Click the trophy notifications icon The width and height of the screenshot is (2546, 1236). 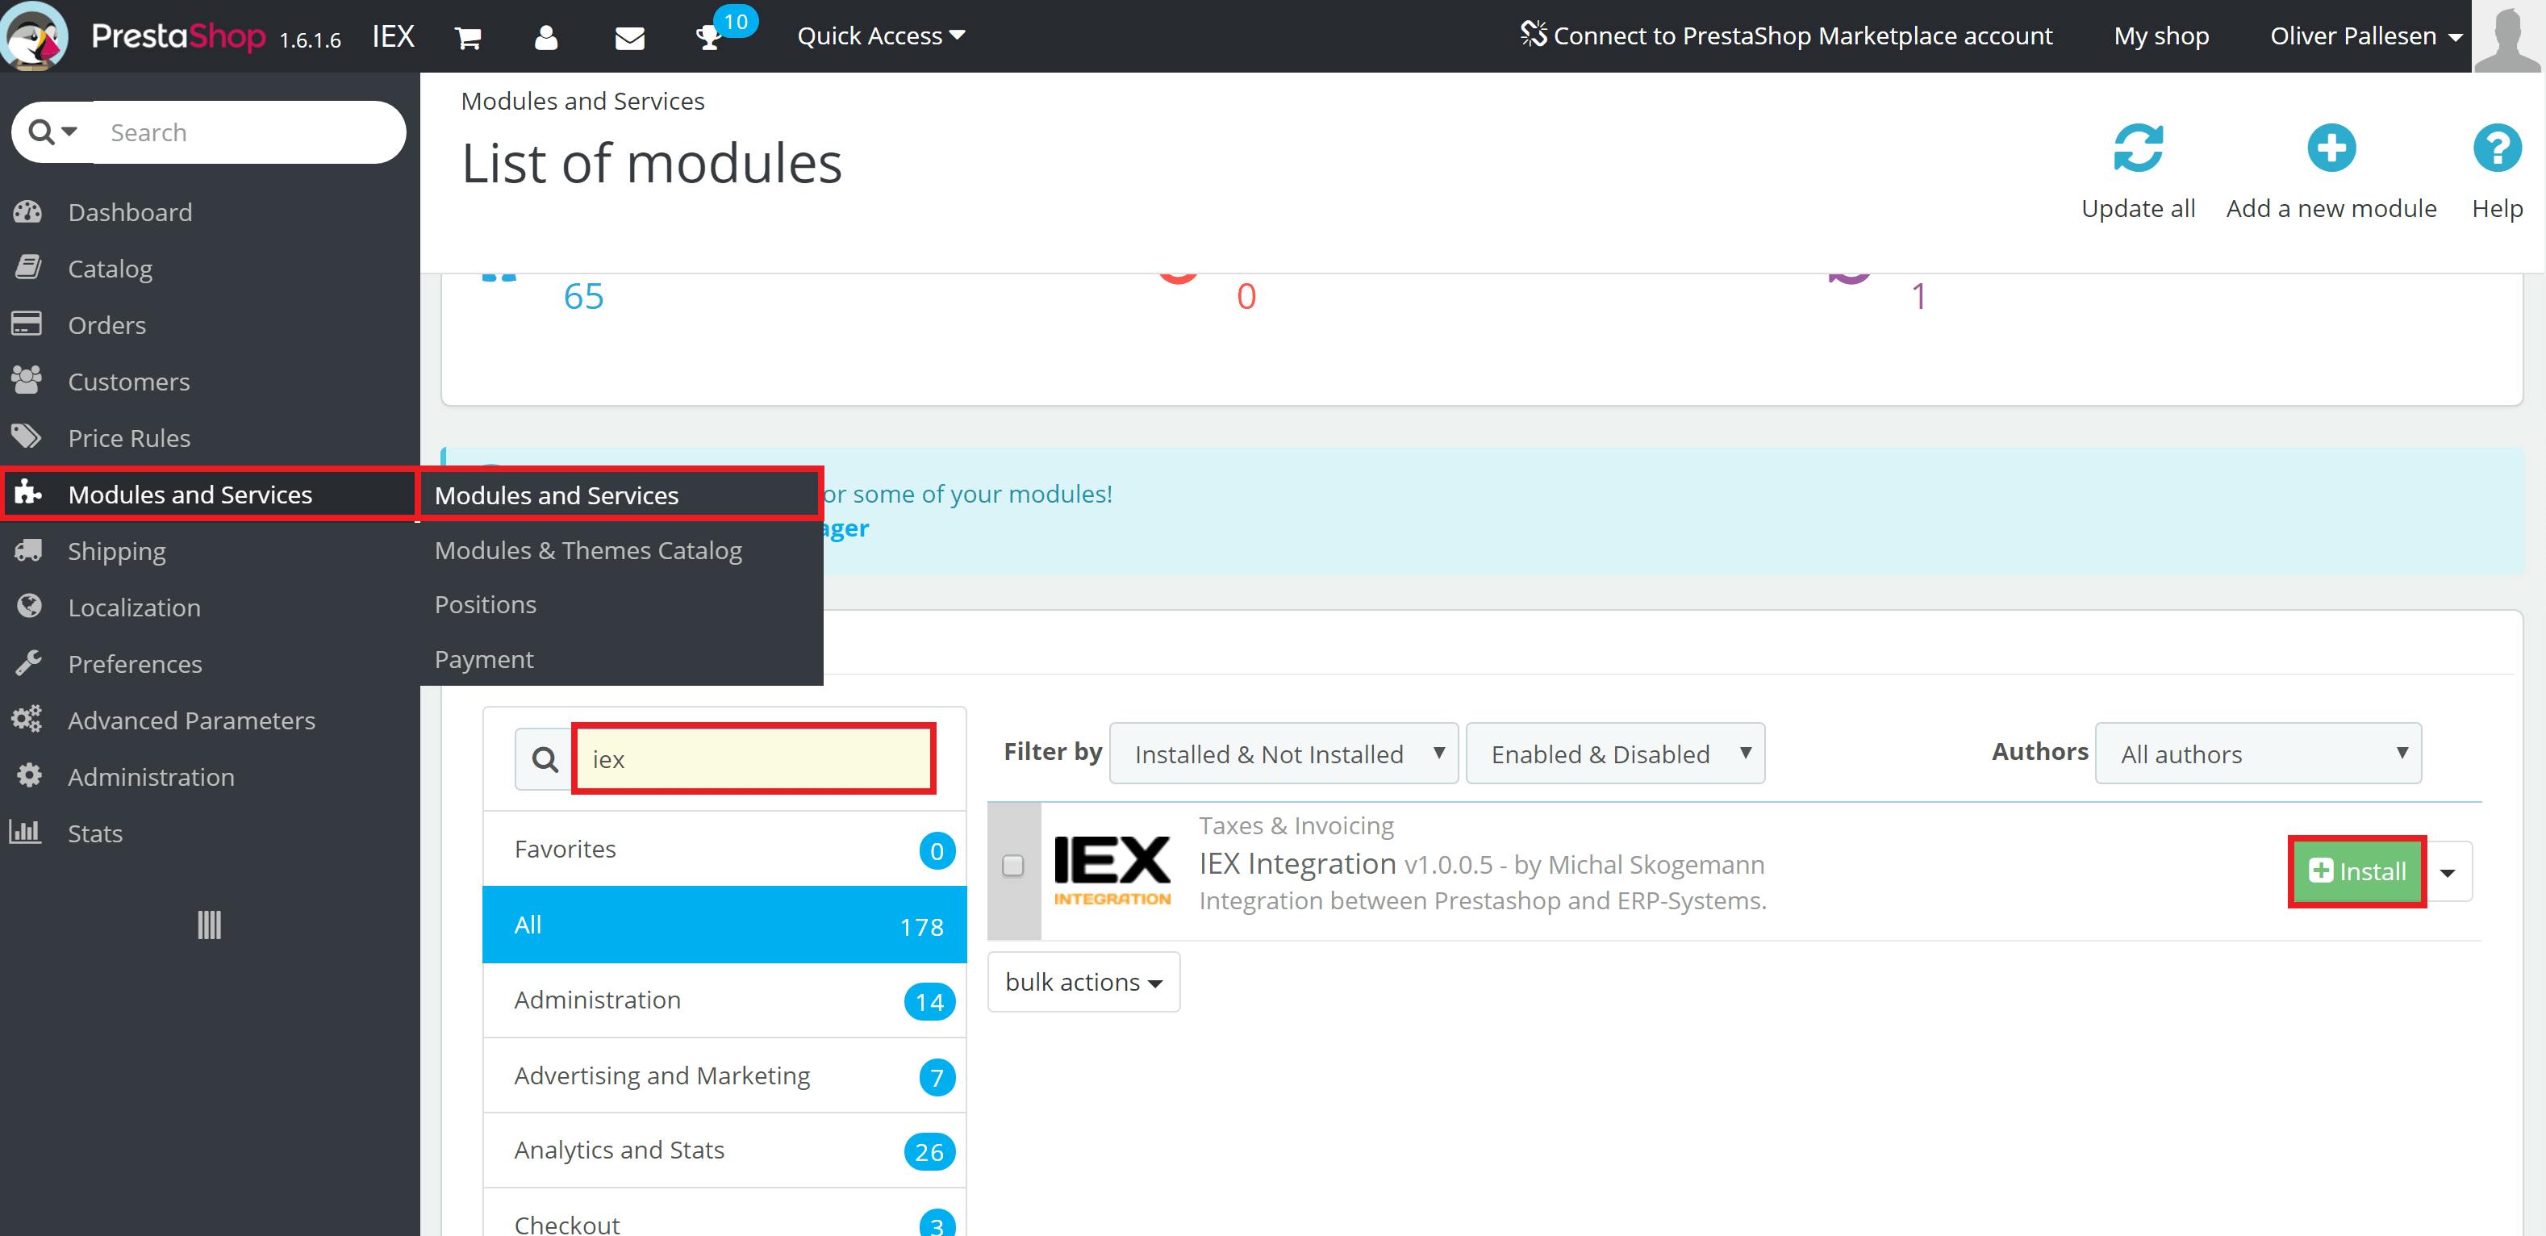click(707, 39)
